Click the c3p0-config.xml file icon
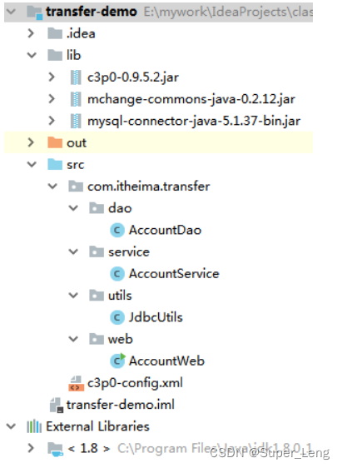This screenshot has width=342, height=468. pyautogui.click(x=76, y=383)
